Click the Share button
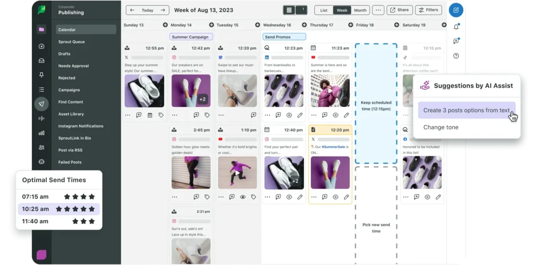This screenshot has width=537, height=265. click(400, 10)
